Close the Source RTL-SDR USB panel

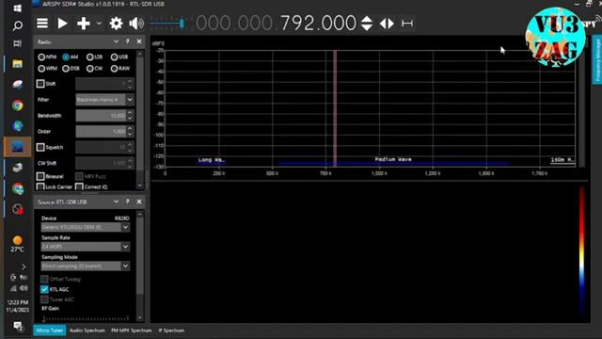tap(139, 202)
